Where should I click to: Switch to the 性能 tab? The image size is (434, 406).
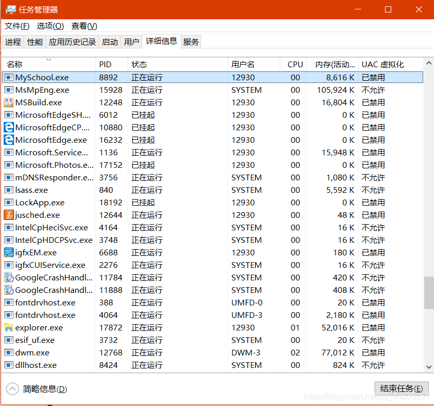click(x=35, y=42)
